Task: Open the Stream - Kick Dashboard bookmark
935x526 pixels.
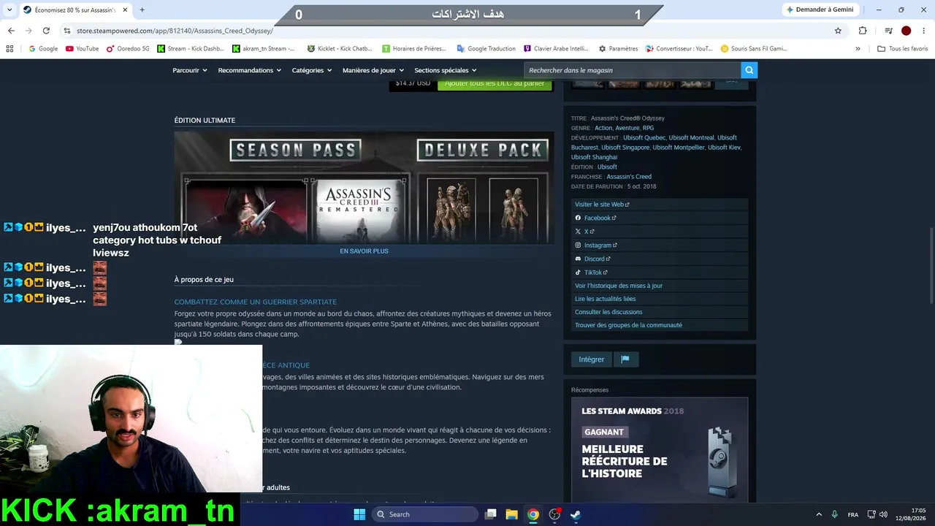Action: pos(190,49)
